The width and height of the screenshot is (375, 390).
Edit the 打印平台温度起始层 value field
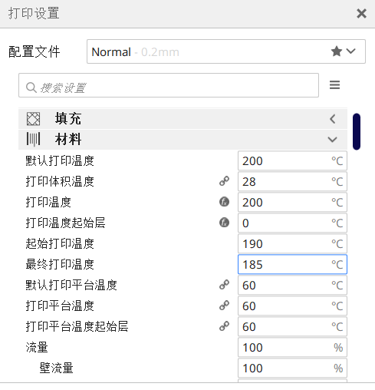(x=292, y=326)
